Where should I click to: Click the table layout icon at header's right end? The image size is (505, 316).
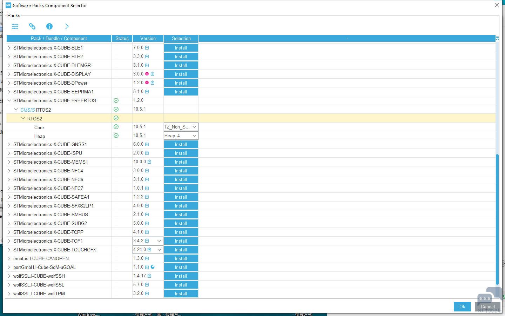coord(497,38)
